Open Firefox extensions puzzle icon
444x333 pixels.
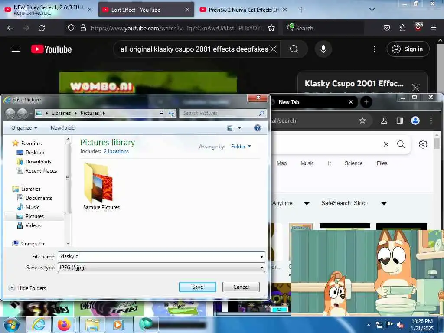[402, 28]
